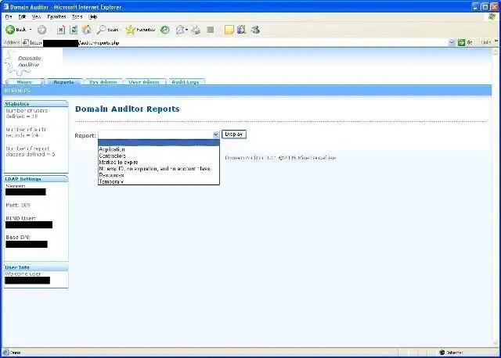Choose the No emp ID, no expiration option
Screen dimensions: 501x358
pyautogui.click(x=159, y=169)
